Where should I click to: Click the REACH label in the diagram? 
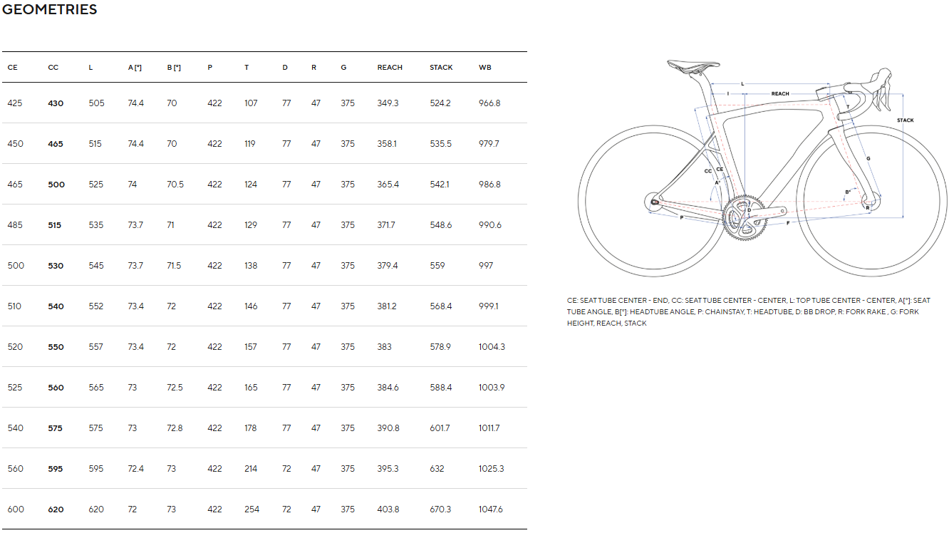tap(780, 94)
